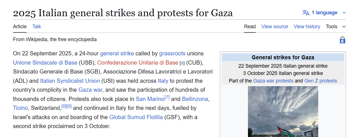Open the Italian Syndicalist Union link
The height and width of the screenshot is (137, 350).
click(x=70, y=81)
